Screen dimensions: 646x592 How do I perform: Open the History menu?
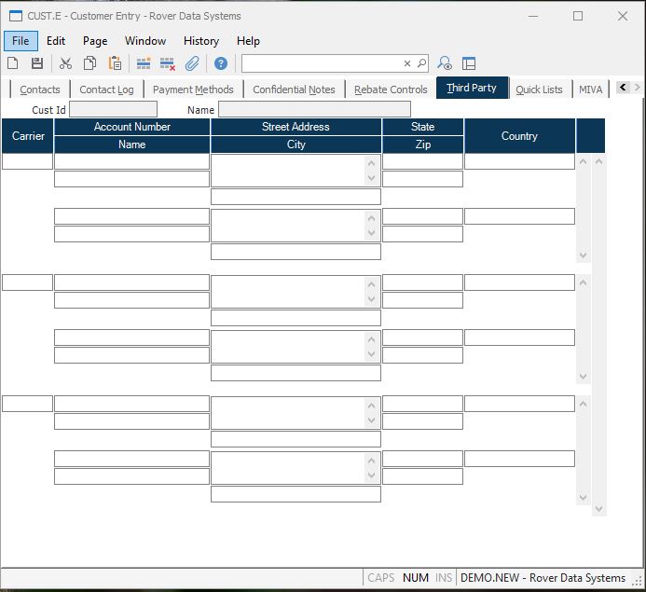click(200, 41)
